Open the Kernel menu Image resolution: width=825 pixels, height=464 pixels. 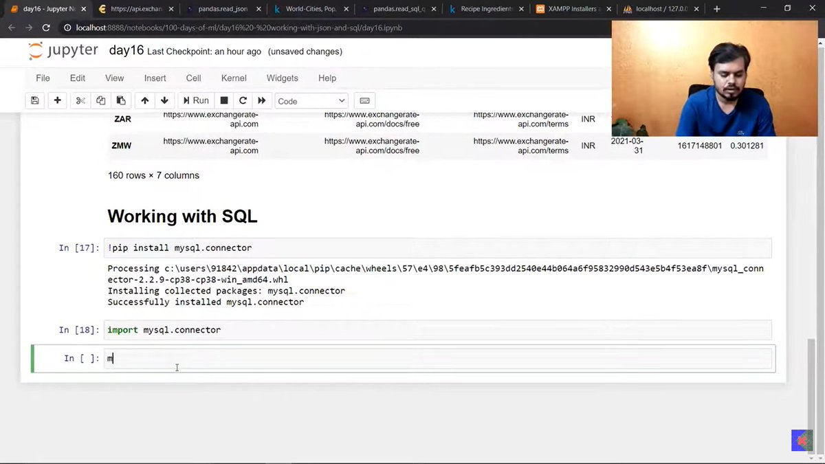point(234,78)
